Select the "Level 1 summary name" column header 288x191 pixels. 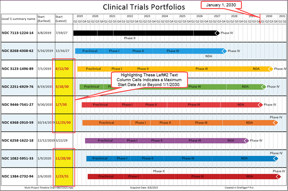(19, 19)
